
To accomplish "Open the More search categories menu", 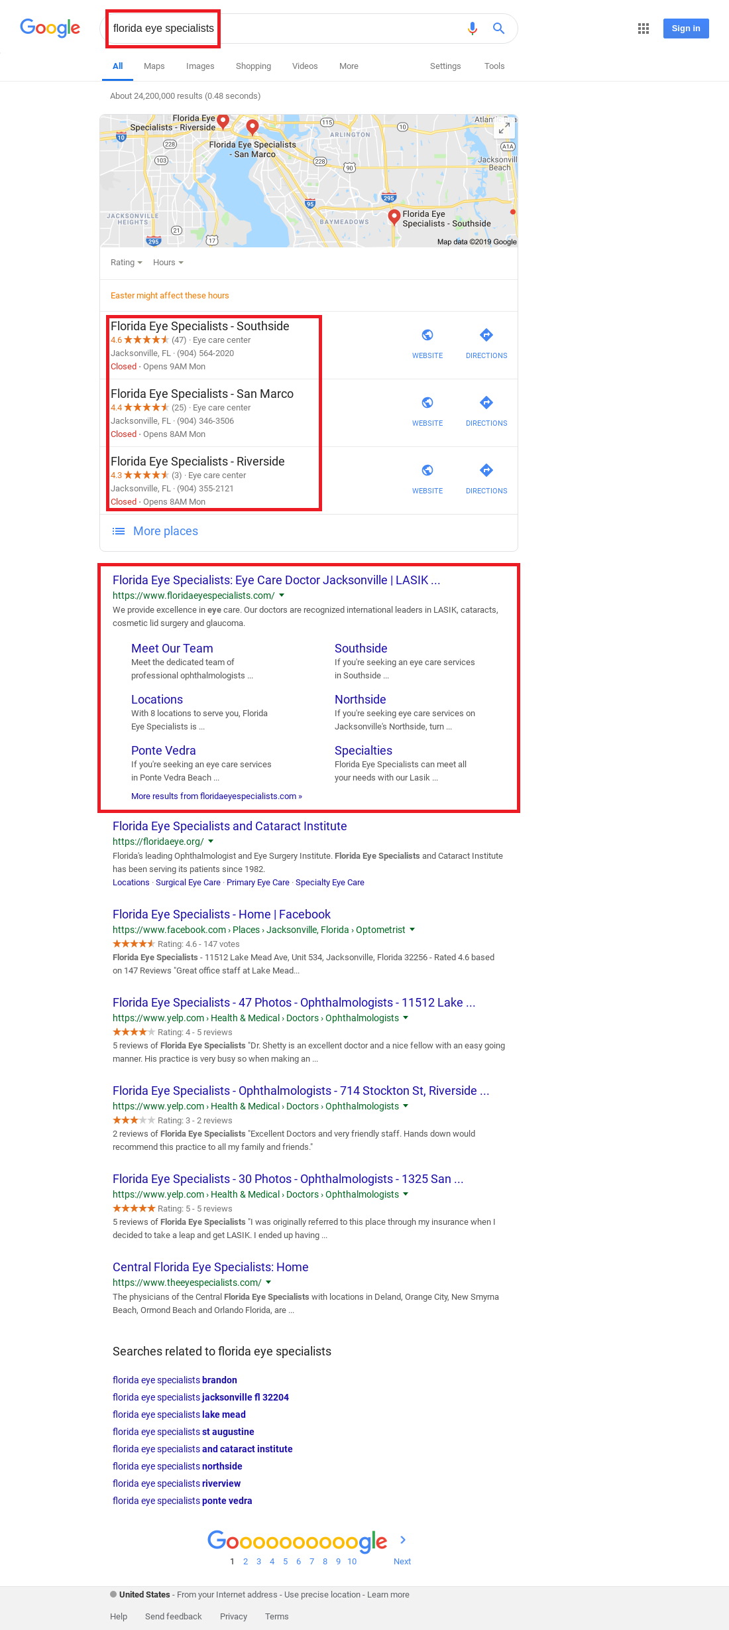I will point(349,66).
